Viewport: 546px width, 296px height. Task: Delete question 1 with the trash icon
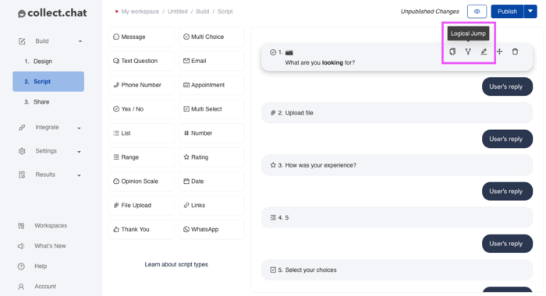(515, 52)
